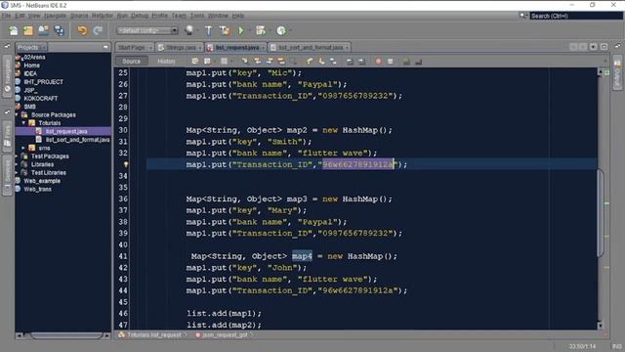
Task: Select the KOKOCRAFT project
Action: click(x=41, y=98)
